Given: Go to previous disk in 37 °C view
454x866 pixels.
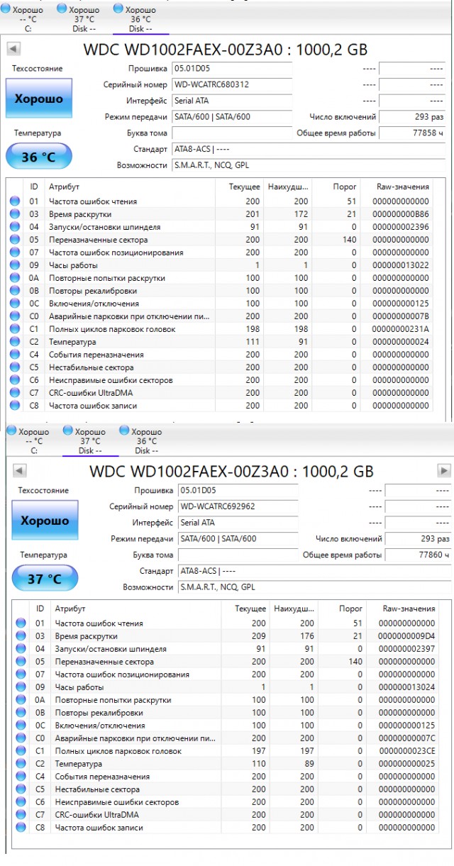Looking at the screenshot, I should pos(20,471).
